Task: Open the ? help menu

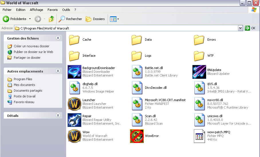Action: click(x=75, y=10)
